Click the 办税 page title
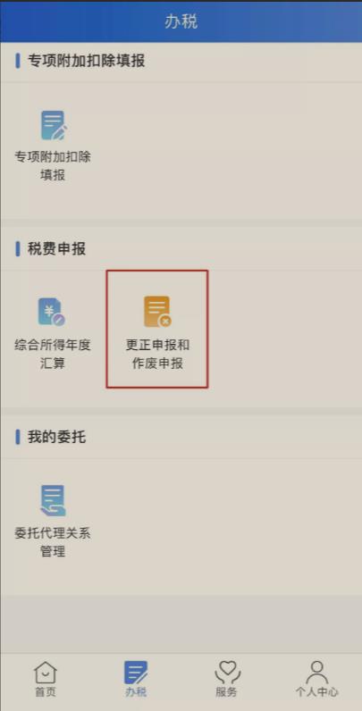 181,21
